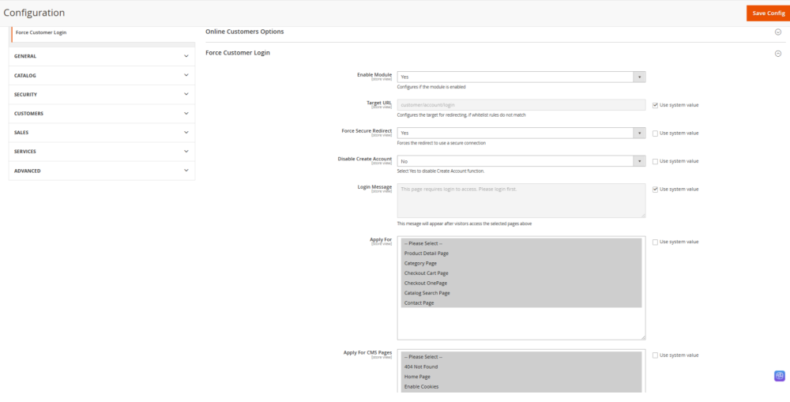Viewport: 790px width, 402px height.
Task: Select Please Select in Apply For list
Action: 521,243
